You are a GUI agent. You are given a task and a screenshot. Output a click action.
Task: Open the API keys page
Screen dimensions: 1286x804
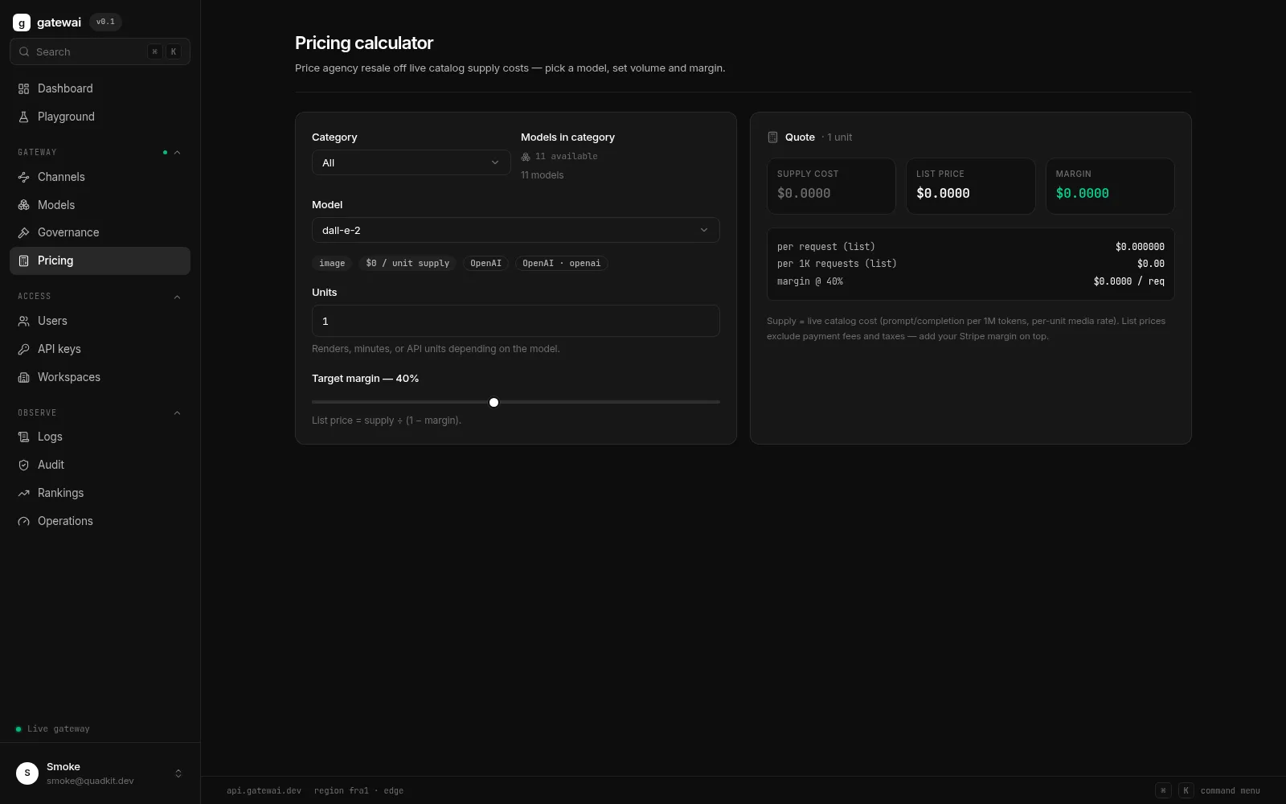click(x=100, y=349)
